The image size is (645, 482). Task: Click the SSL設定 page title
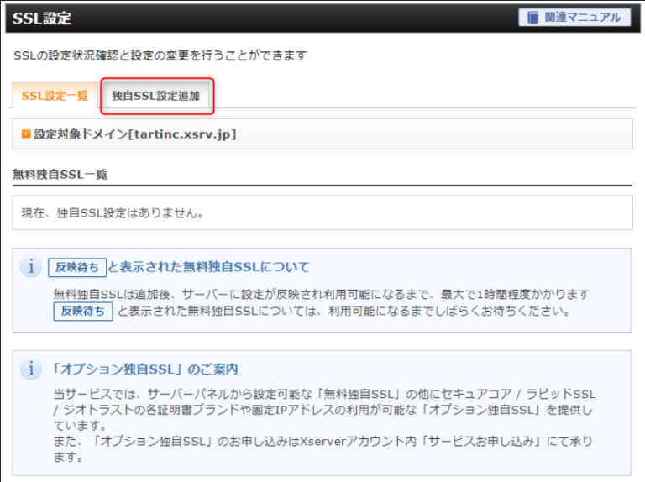pos(41,18)
